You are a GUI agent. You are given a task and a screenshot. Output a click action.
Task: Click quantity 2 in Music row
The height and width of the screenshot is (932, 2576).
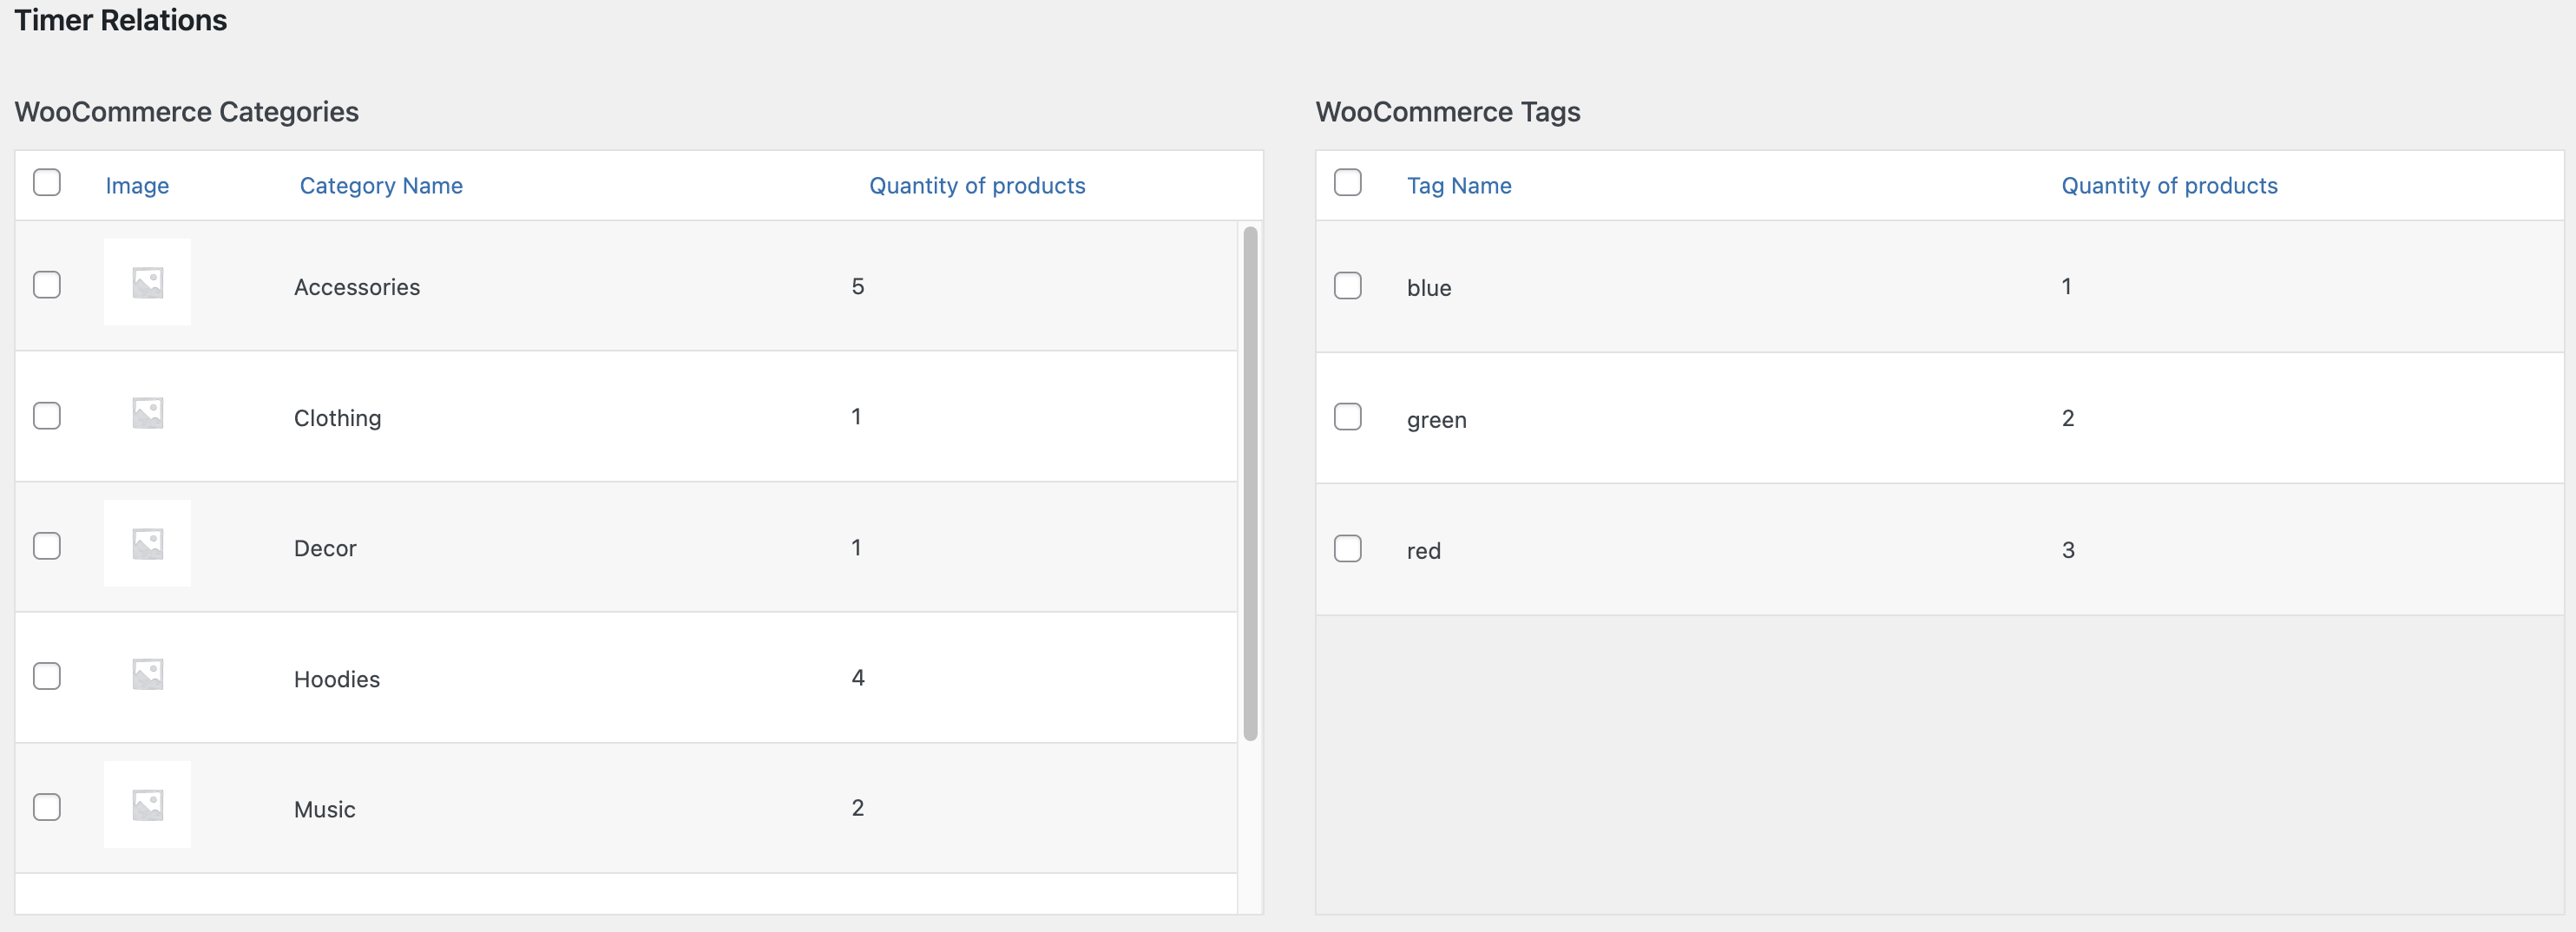[858, 807]
